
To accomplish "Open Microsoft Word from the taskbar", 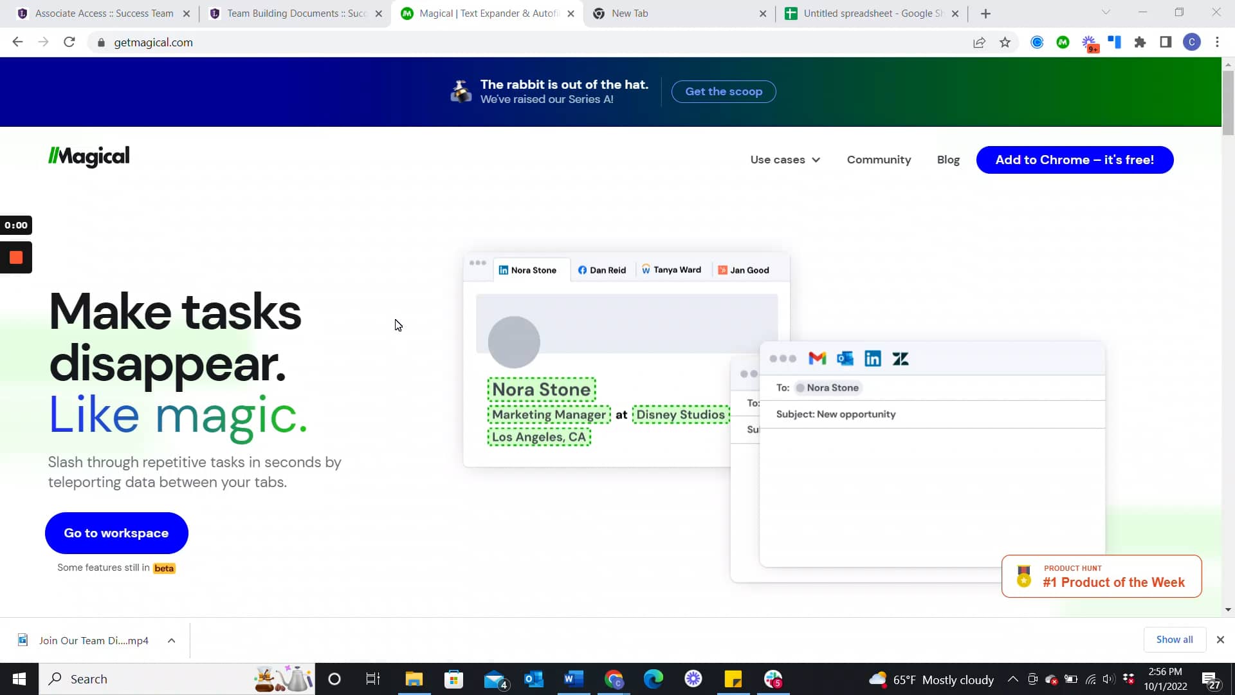I will pos(573,679).
